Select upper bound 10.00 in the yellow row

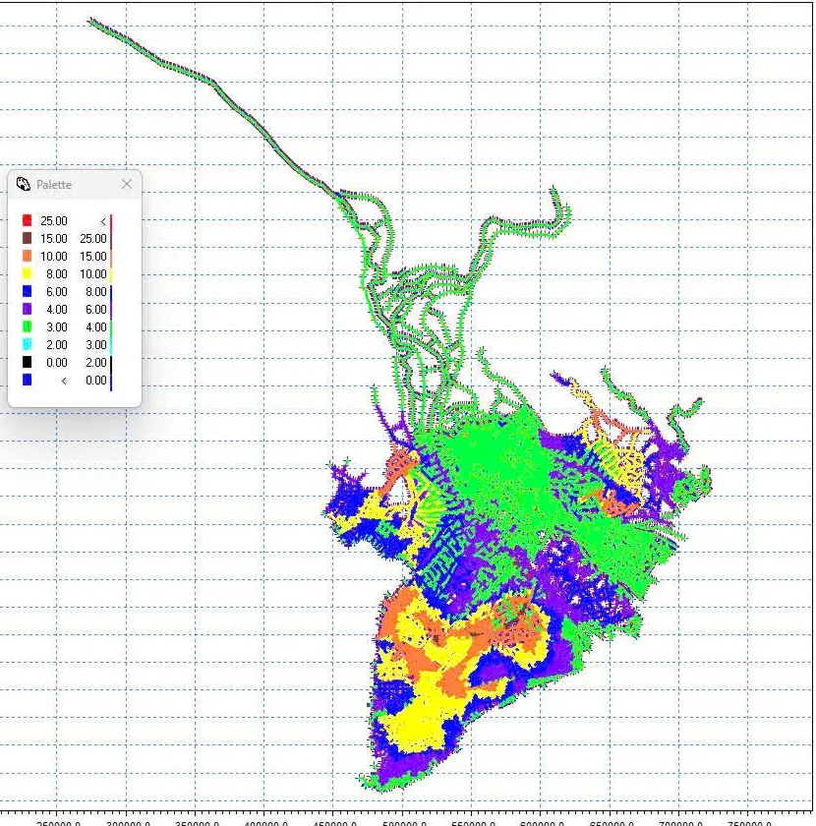[93, 274]
